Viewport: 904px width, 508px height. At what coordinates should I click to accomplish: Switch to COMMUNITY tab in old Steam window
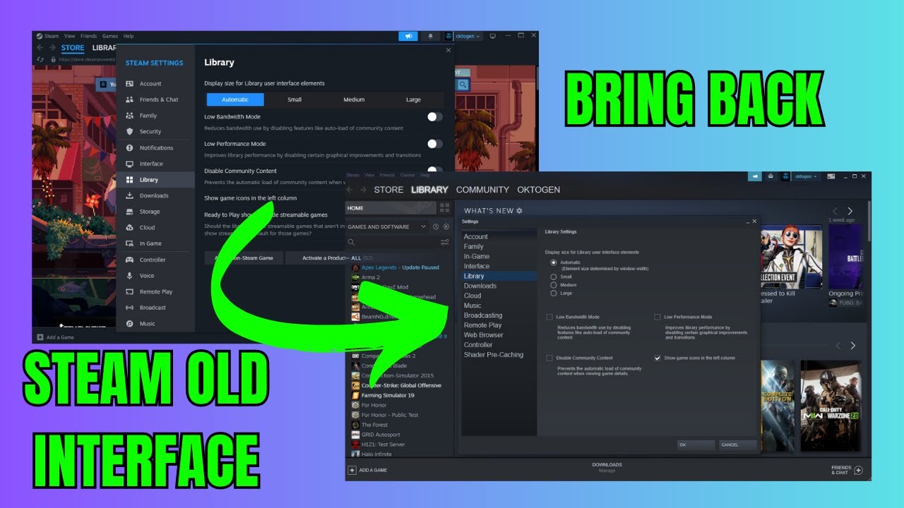[x=482, y=190]
